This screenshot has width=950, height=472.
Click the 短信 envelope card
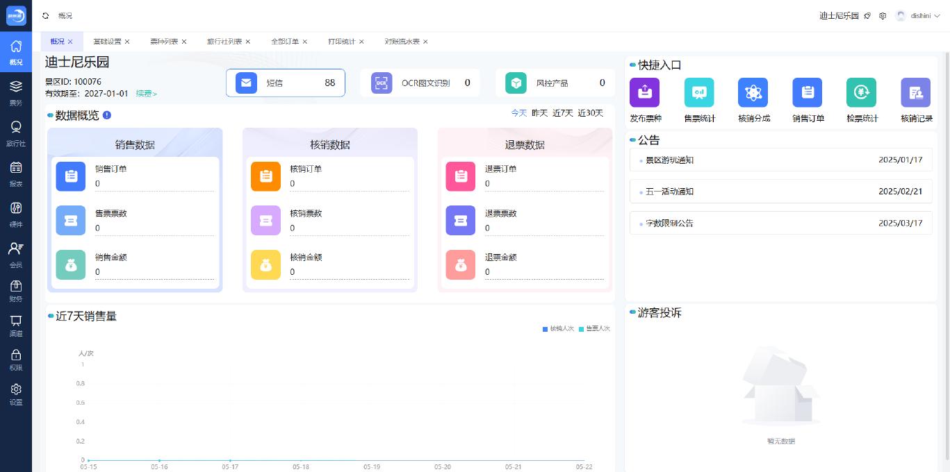tap(285, 83)
